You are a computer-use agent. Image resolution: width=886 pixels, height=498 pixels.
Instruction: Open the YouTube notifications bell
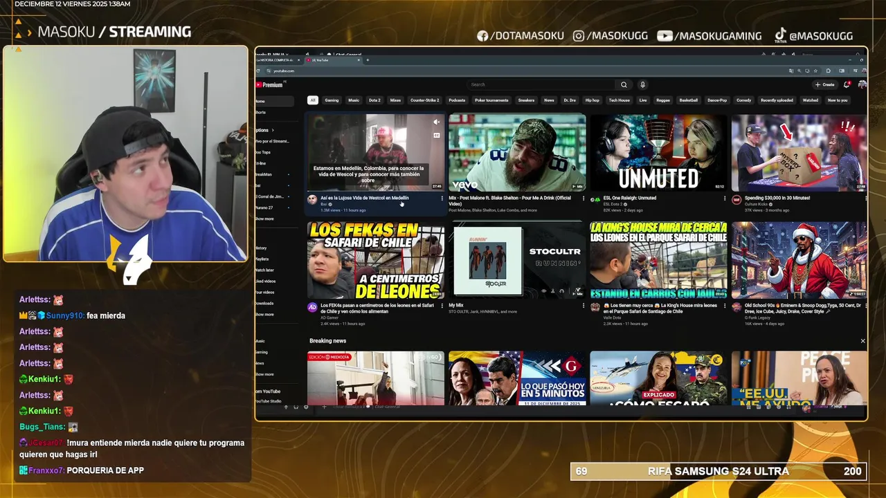(x=846, y=85)
